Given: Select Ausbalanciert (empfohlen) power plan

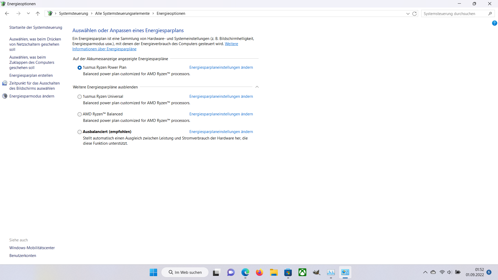Looking at the screenshot, I should [80, 132].
